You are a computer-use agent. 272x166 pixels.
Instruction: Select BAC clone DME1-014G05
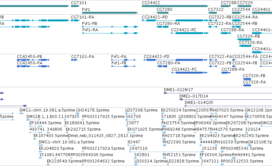199,103
